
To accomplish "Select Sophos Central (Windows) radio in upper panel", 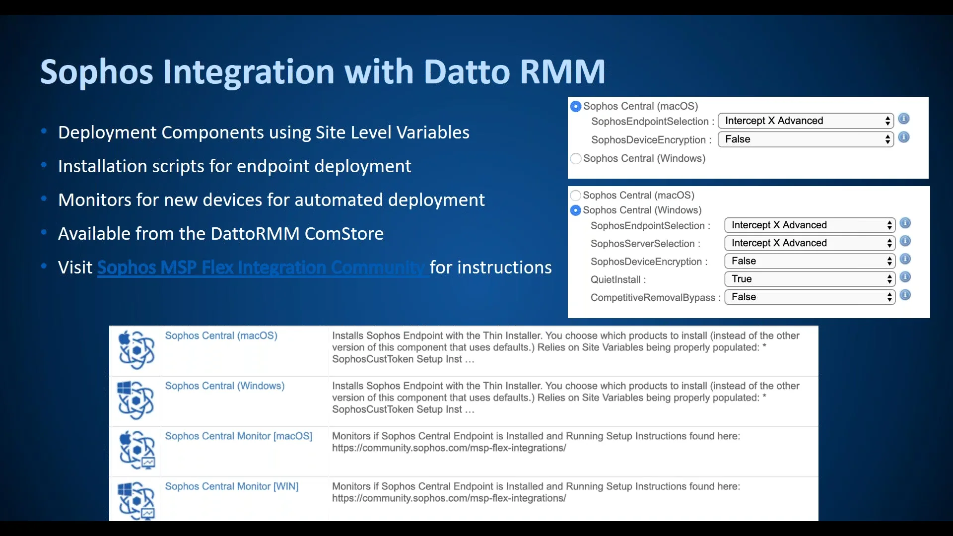I will coord(576,158).
